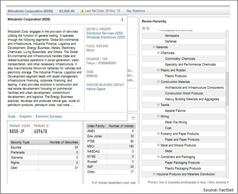
Task: Click the 05 Nov '15 report date
Action: coord(113,11)
